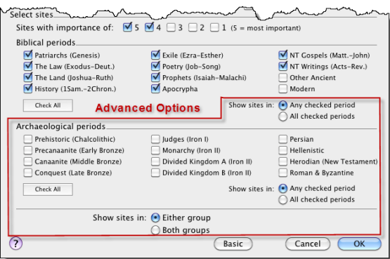Tick the Judges (Iron I) checkbox

(155, 139)
